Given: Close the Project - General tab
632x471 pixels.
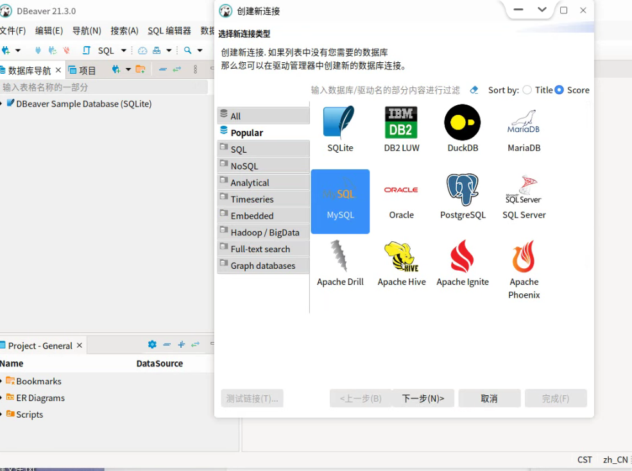Looking at the screenshot, I should pyautogui.click(x=80, y=345).
